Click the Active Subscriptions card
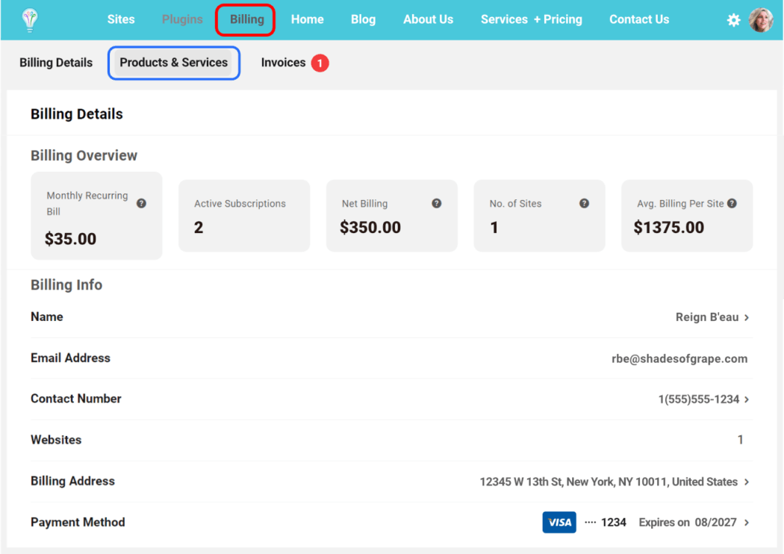784x554 pixels. pos(244,216)
